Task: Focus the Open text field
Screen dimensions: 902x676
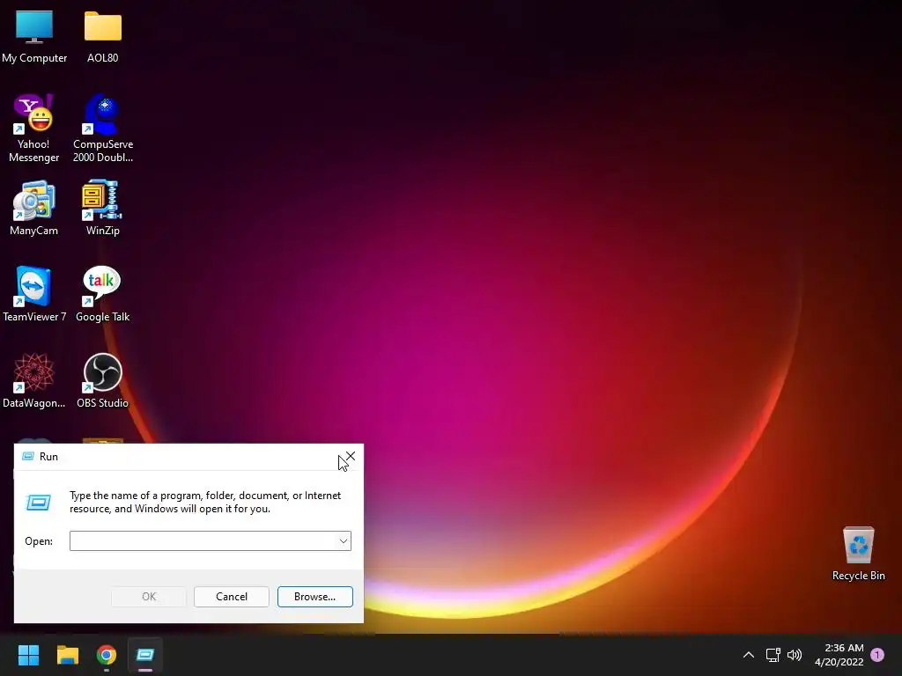Action: click(203, 541)
